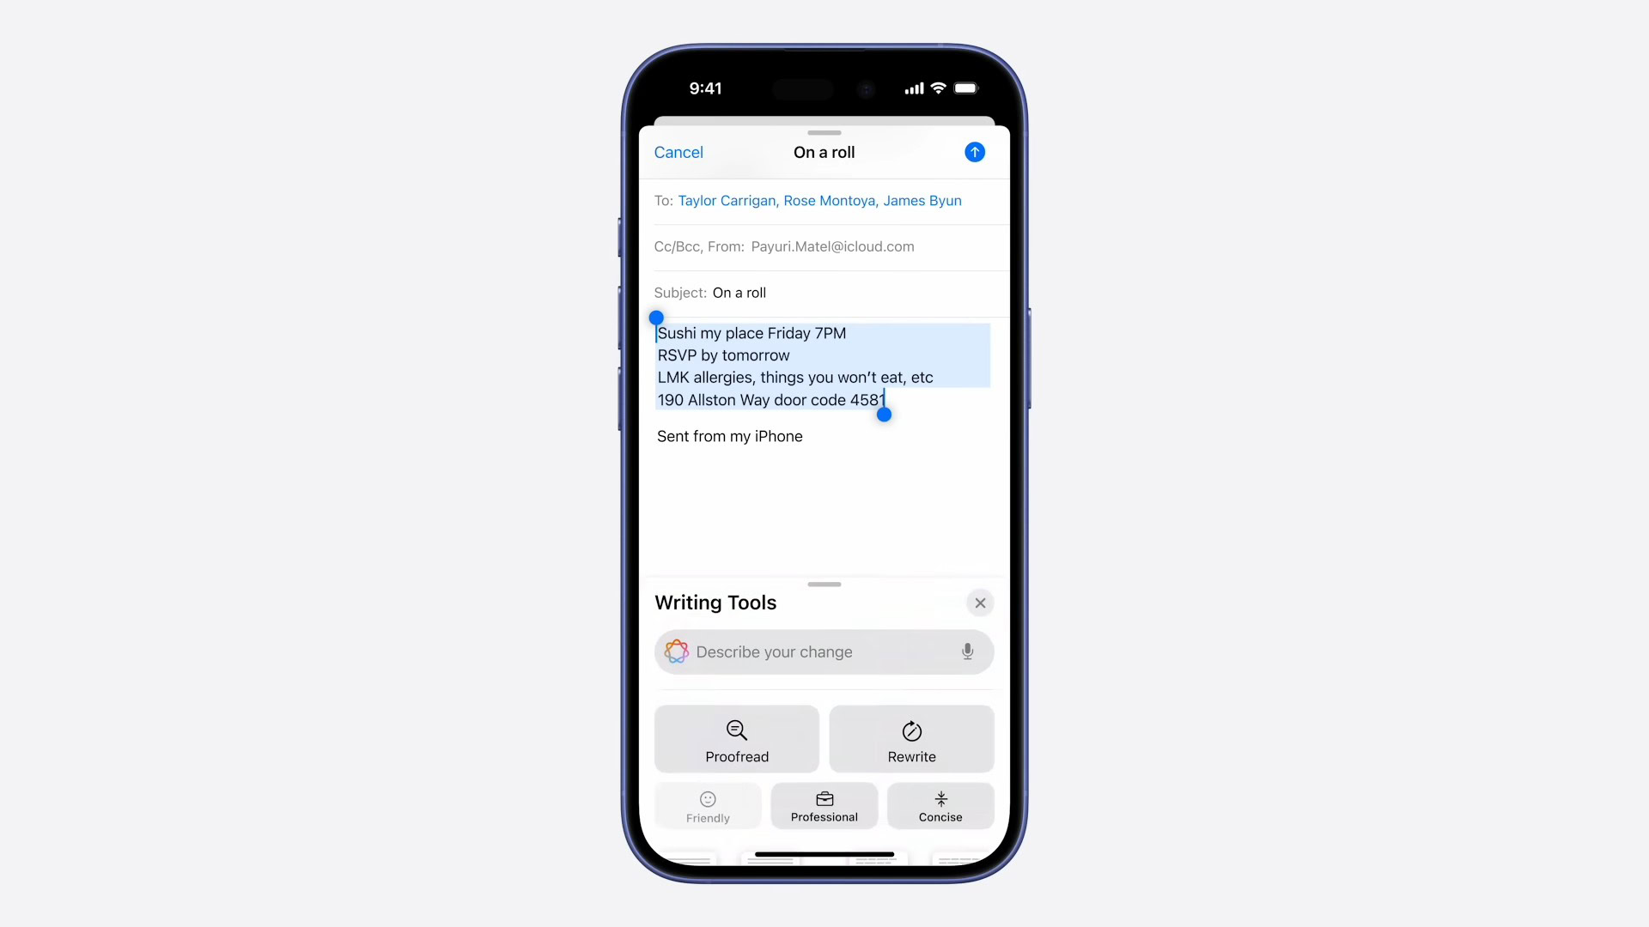
Task: Tap recipient Rose Montoya
Action: point(829,200)
